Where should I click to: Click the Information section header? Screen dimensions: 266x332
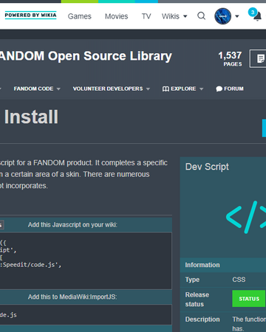[223, 265]
